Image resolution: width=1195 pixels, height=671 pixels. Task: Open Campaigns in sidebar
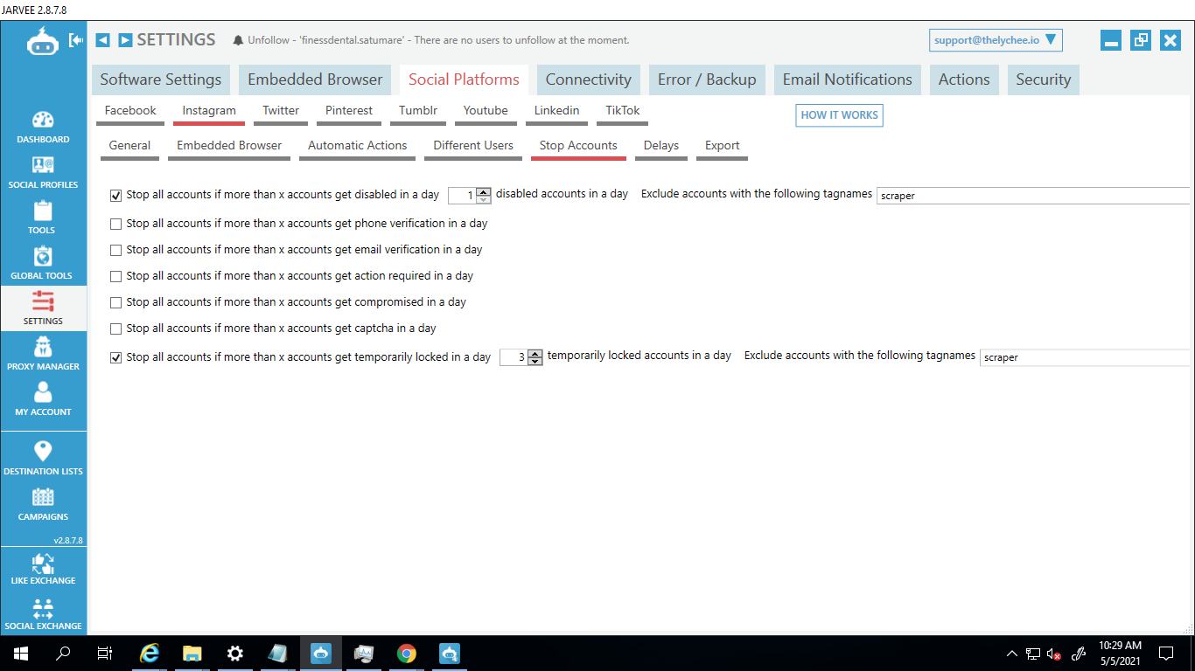[x=43, y=503]
